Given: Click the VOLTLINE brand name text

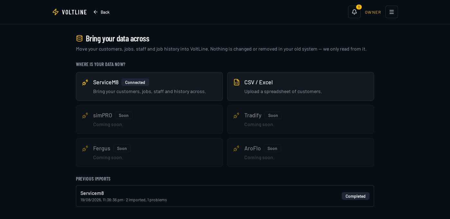Looking at the screenshot, I should (x=74, y=12).
